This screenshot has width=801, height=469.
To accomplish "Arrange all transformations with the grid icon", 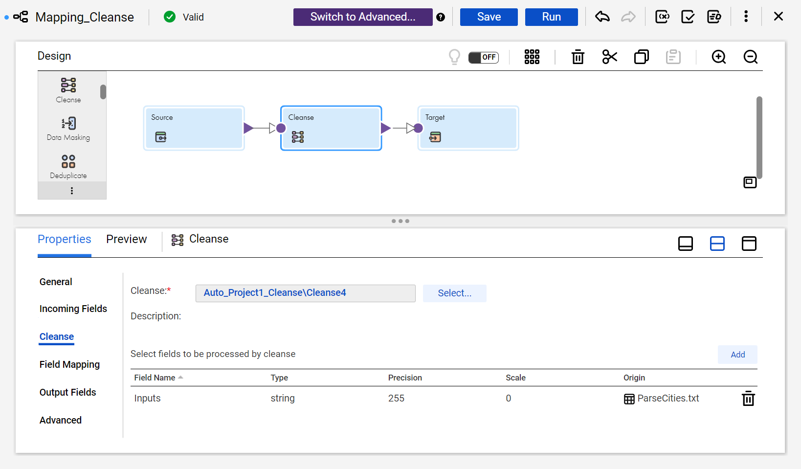I will click(532, 57).
